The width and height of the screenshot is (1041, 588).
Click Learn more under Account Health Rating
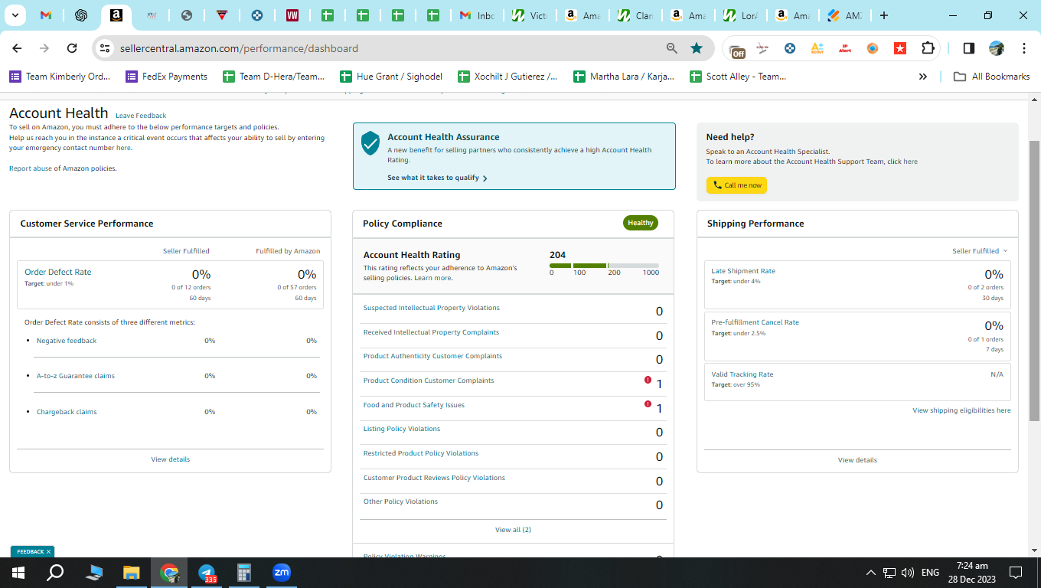432,278
